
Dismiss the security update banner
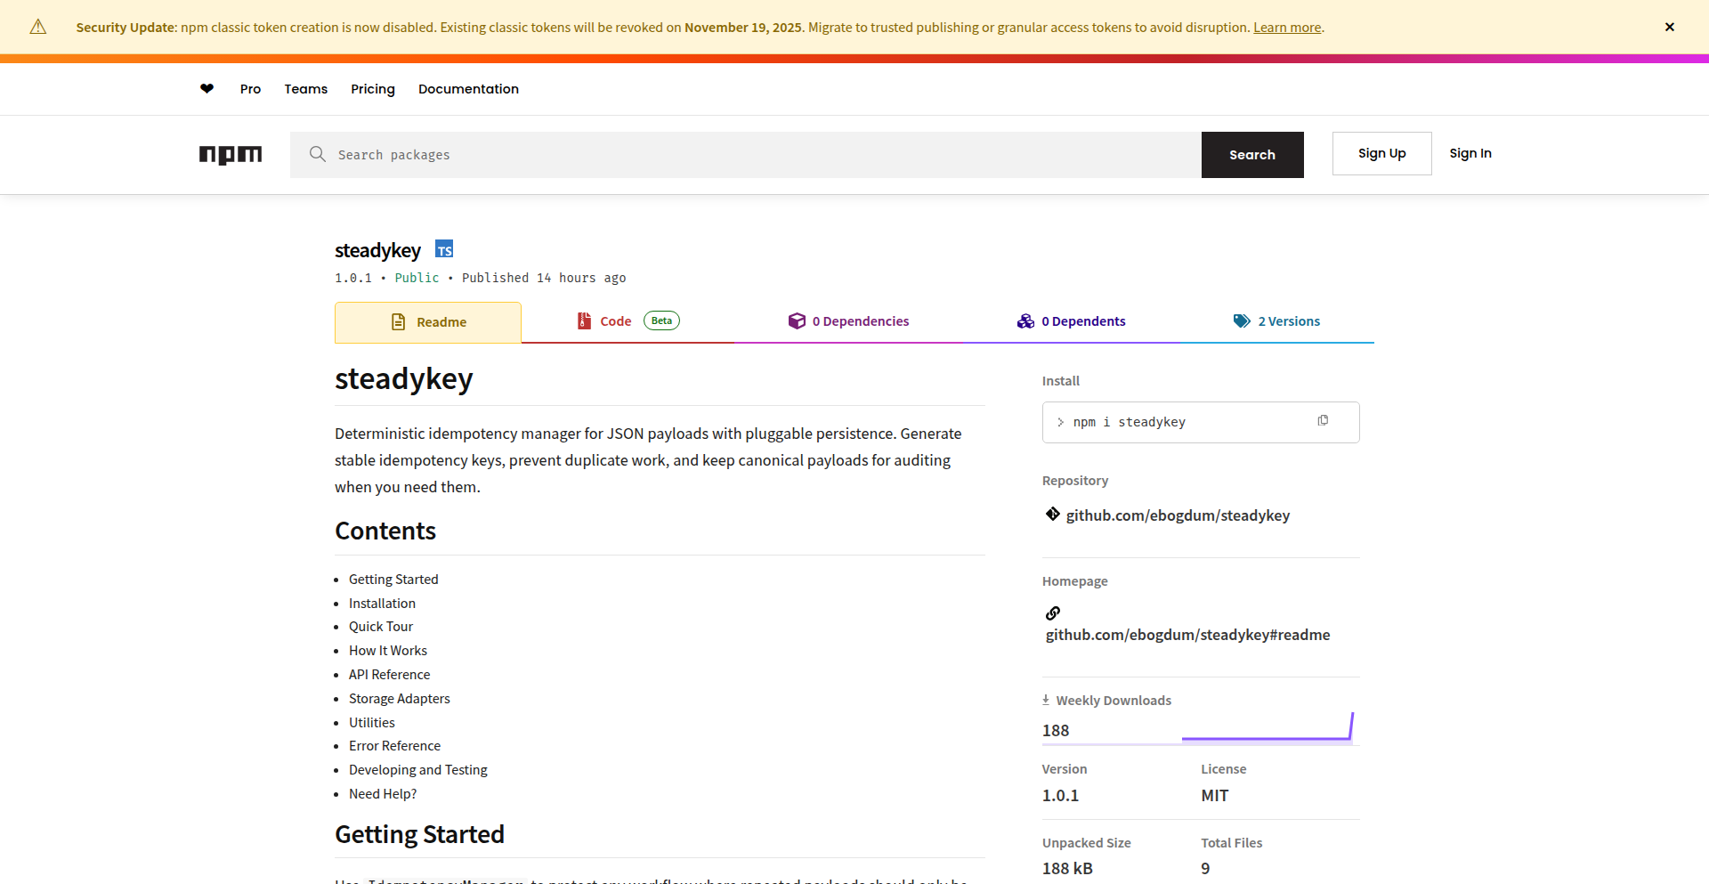click(x=1669, y=27)
